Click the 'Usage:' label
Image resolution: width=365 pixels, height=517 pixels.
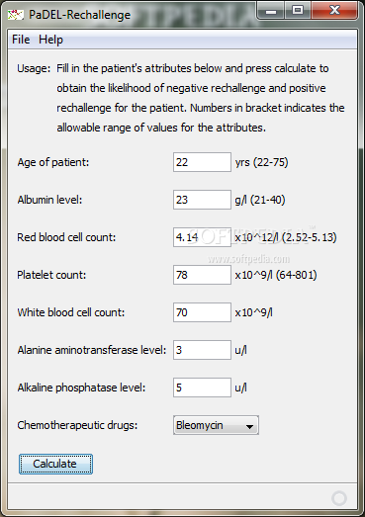click(x=34, y=68)
